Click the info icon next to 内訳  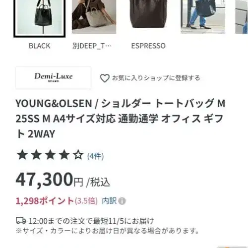pos(122,201)
